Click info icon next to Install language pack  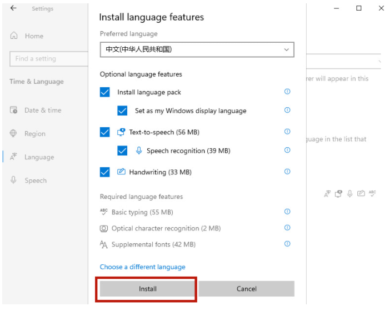[287, 92]
